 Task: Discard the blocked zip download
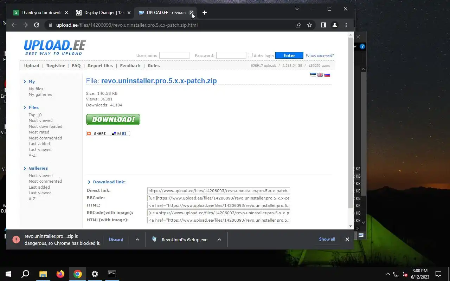point(116,240)
